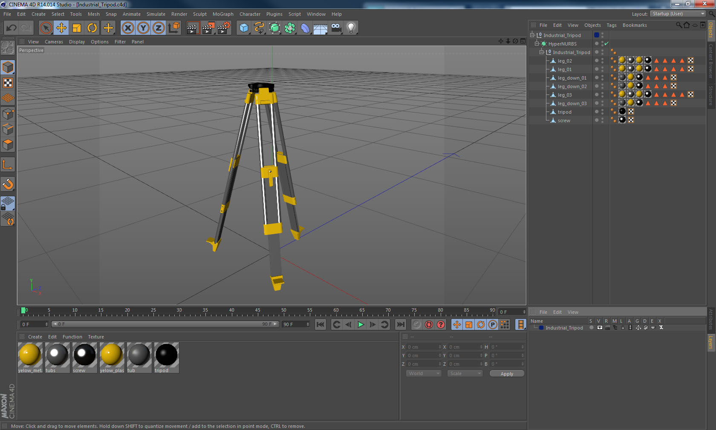The height and width of the screenshot is (430, 716).
Task: Collapse the HyperNURBS tree node
Action: tap(537, 43)
